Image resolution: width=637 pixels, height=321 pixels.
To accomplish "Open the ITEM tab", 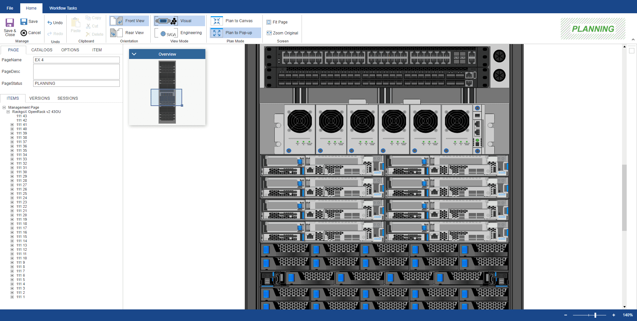I will (x=97, y=50).
